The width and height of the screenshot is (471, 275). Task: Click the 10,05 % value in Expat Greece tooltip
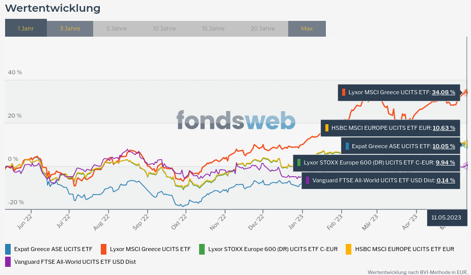pyautogui.click(x=444, y=146)
